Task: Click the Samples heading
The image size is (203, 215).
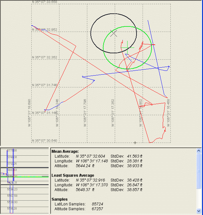Action: coord(60,199)
